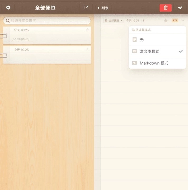Open the first note dated 今天 10:25

[x=47, y=35]
